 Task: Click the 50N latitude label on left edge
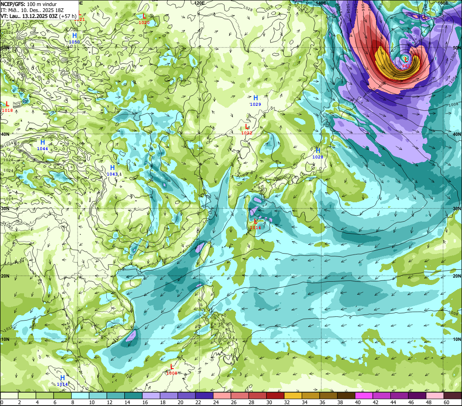[x=5, y=48]
